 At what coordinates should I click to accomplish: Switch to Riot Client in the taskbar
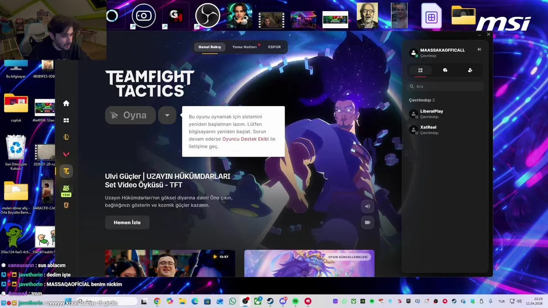[x=308, y=302]
